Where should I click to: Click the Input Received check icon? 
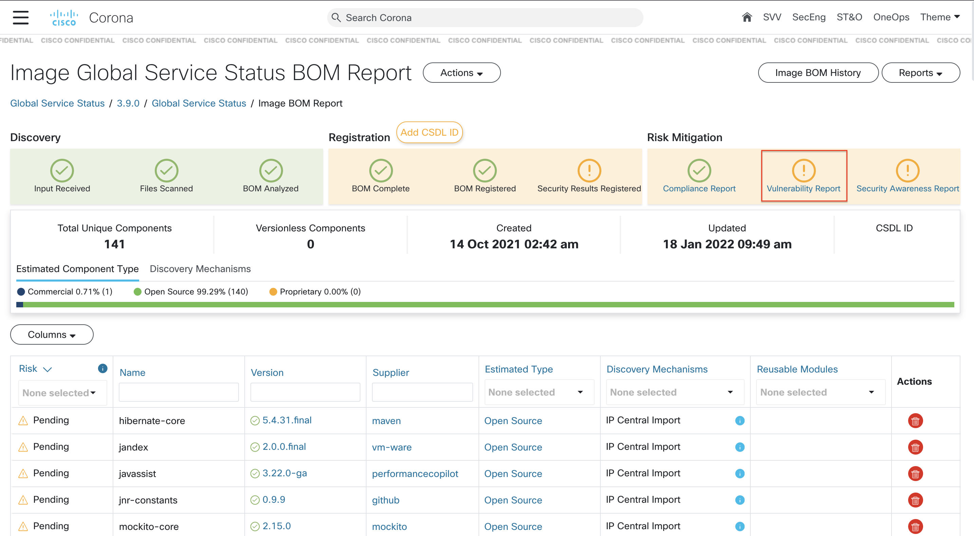[62, 171]
